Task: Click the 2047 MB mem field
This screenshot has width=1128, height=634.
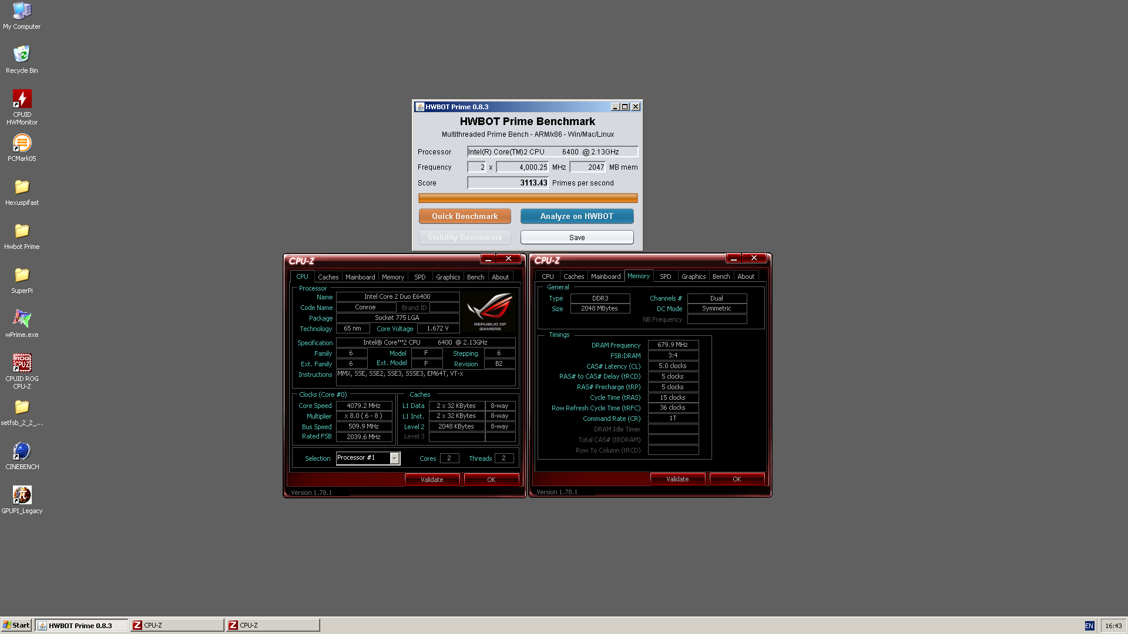Action: pyautogui.click(x=587, y=167)
